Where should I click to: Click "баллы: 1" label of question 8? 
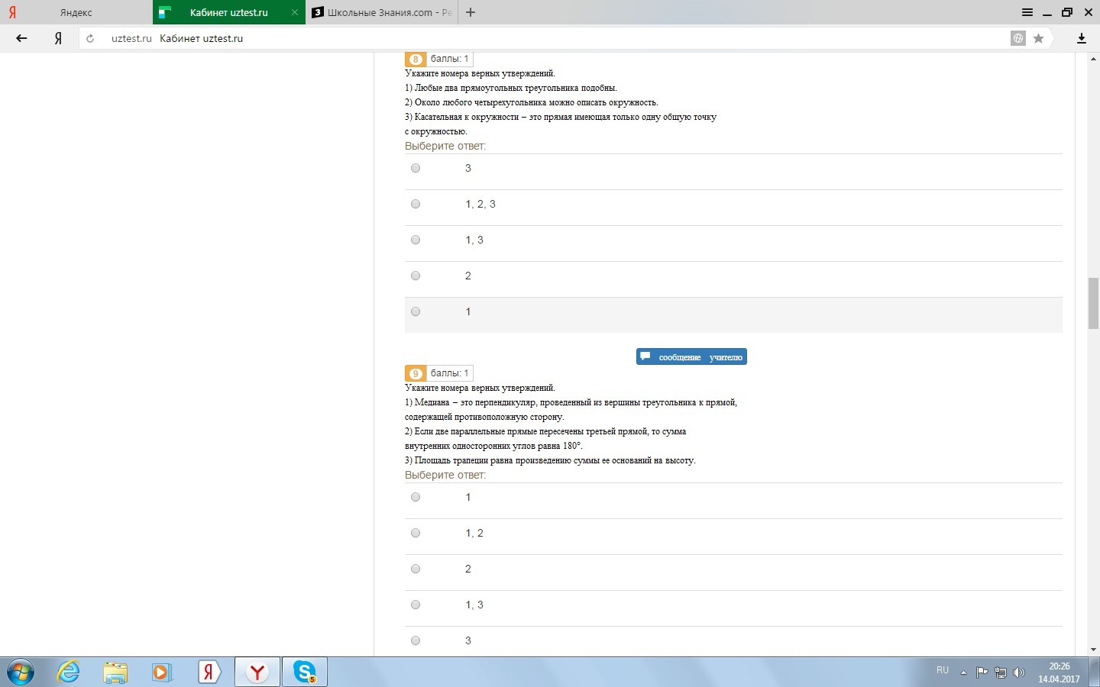pyautogui.click(x=450, y=59)
